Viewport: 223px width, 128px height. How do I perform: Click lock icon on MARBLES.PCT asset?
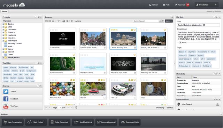(x=71, y=80)
